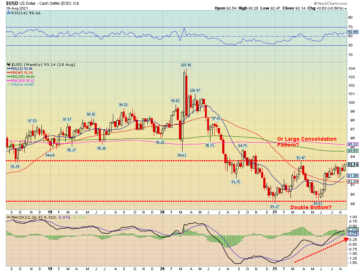
Task: Click the 93.14 current price tag
Action: [352, 165]
